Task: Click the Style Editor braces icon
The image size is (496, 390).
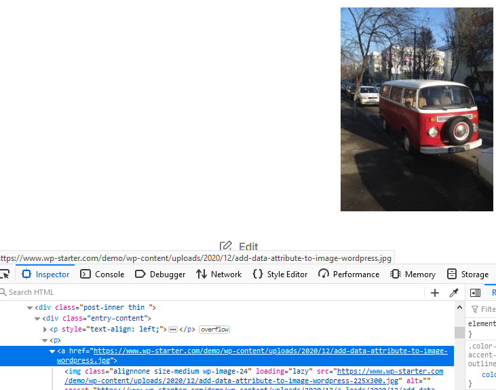Action: (x=258, y=274)
